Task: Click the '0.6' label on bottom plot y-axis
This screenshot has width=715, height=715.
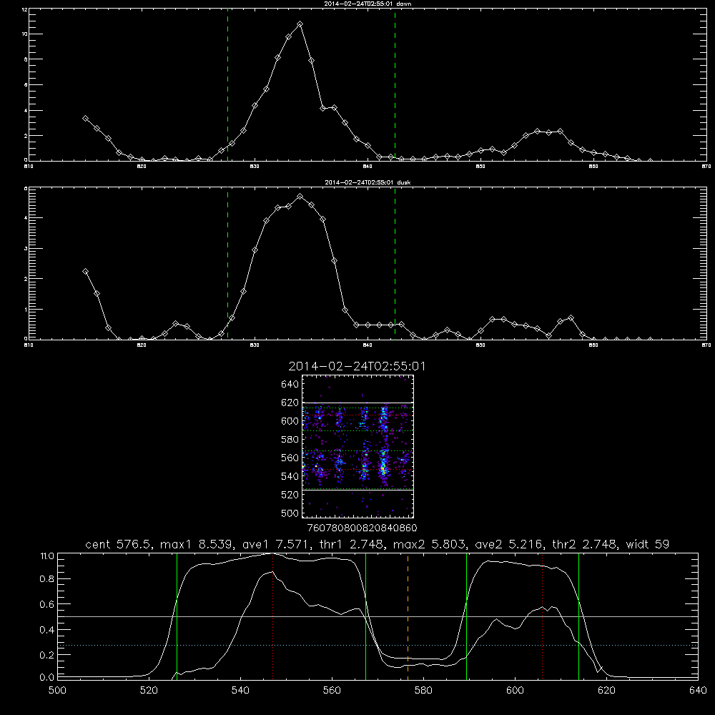Action: tap(47, 604)
